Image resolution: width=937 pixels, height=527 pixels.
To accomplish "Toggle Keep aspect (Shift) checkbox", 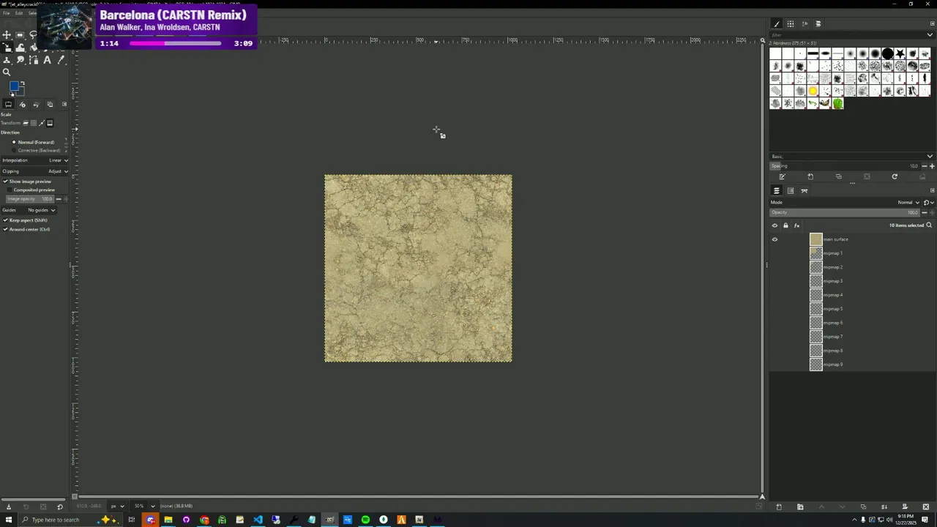I will click(x=26, y=220).
